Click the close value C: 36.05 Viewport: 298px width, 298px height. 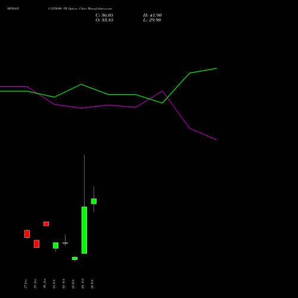coord(104,15)
